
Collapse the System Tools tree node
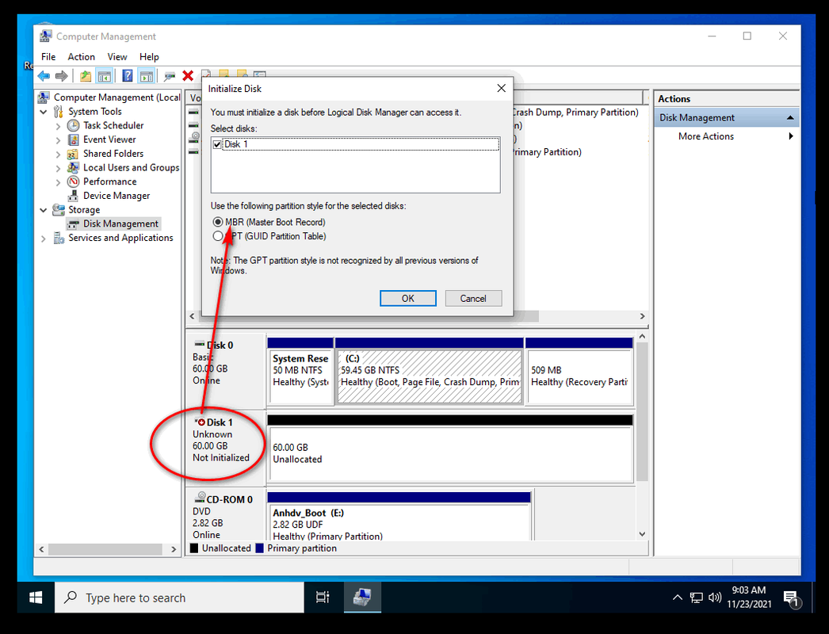coord(44,112)
